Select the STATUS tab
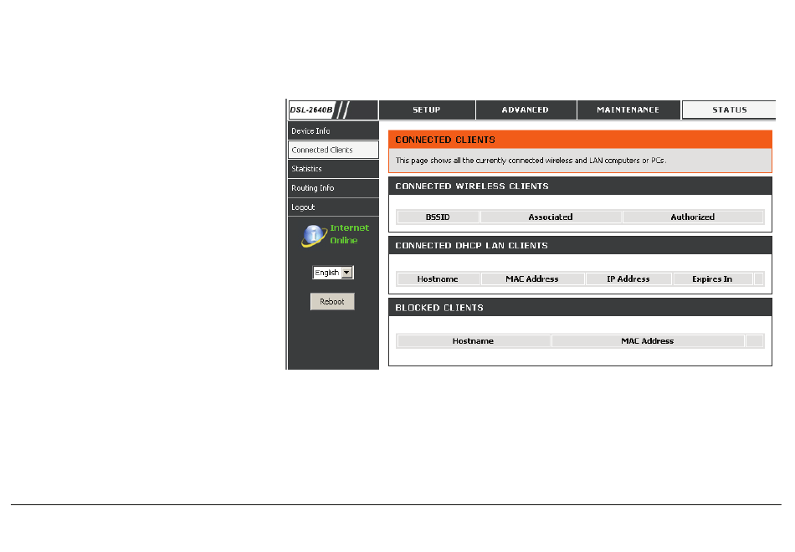Viewport: 795px width, 552px height. click(x=729, y=110)
